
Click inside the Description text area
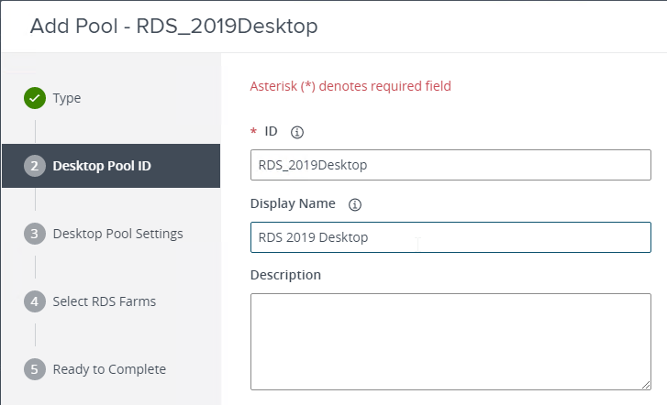click(x=450, y=342)
